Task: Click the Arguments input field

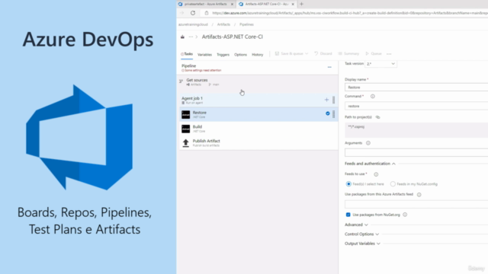Action: 416,152
